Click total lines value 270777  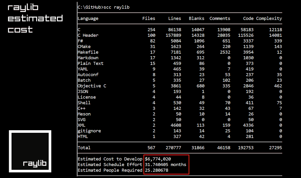pos(173,148)
